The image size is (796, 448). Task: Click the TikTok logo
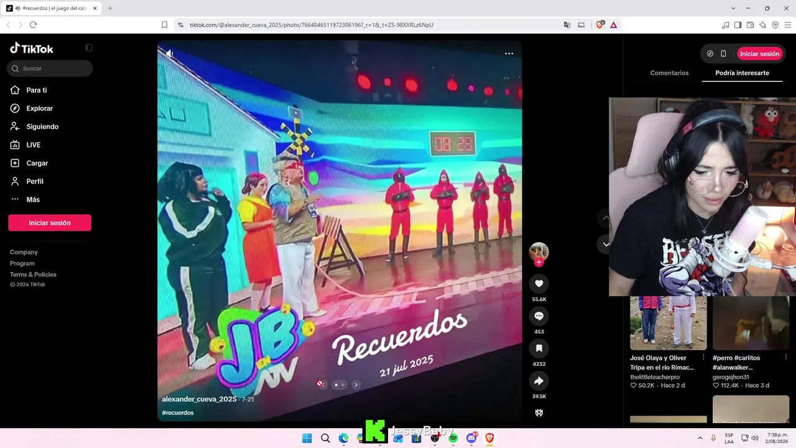tap(32, 49)
